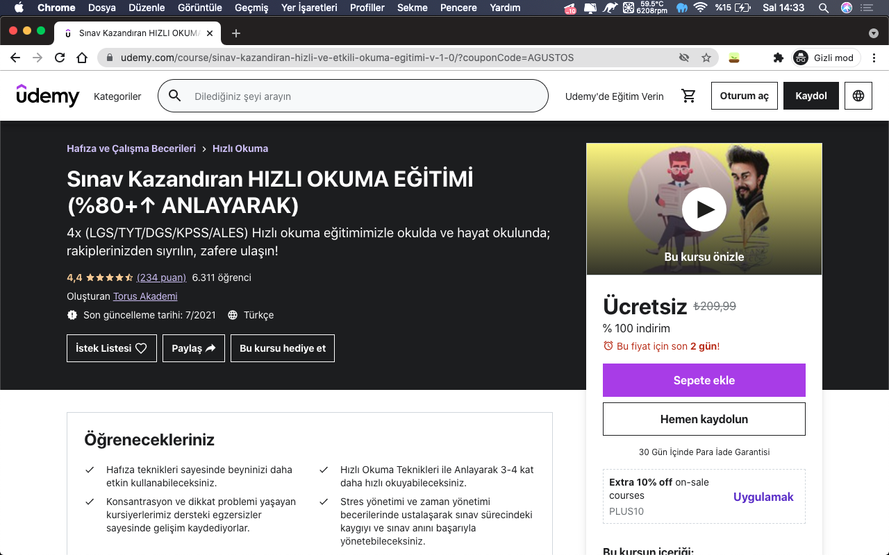This screenshot has width=889, height=555.
Task: Click the globe language selector button
Action: (x=858, y=96)
